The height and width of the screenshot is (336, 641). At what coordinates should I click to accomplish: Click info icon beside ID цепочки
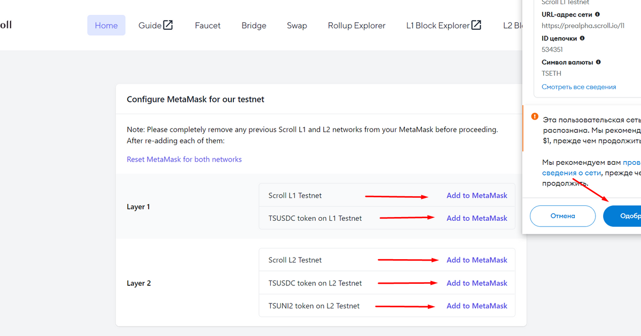click(x=582, y=38)
